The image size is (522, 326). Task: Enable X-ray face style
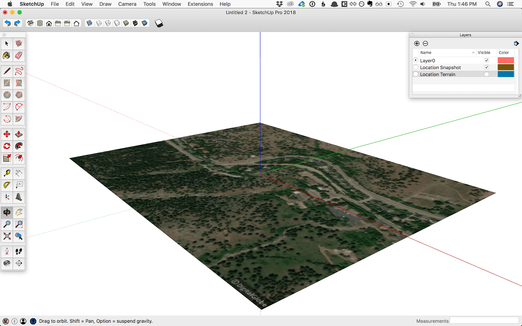tap(89, 23)
